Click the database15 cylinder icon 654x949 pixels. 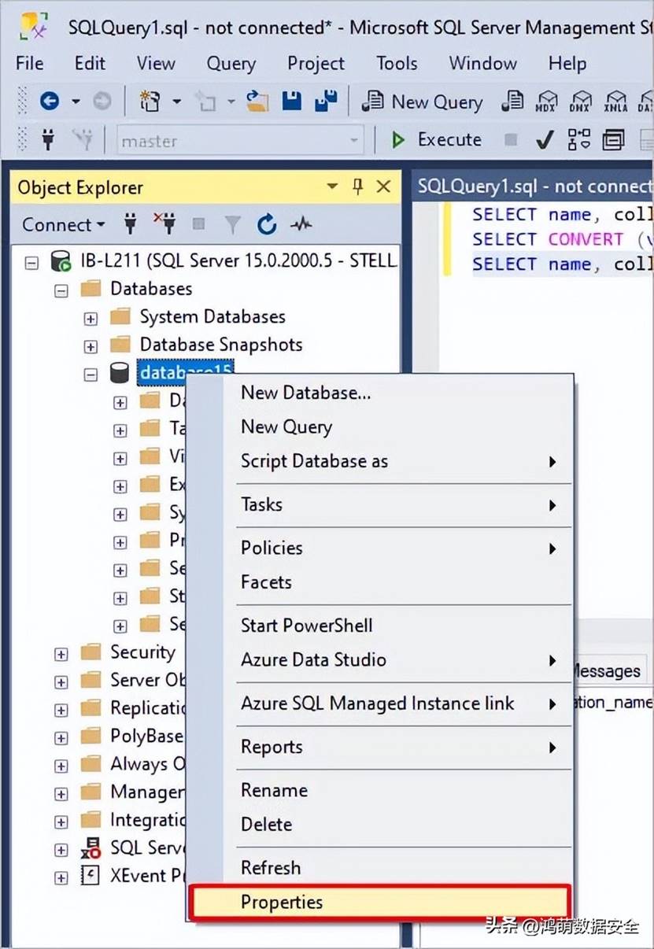(x=120, y=372)
